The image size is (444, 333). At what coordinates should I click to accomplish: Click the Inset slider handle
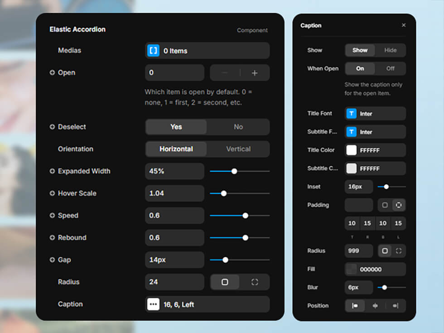386,187
